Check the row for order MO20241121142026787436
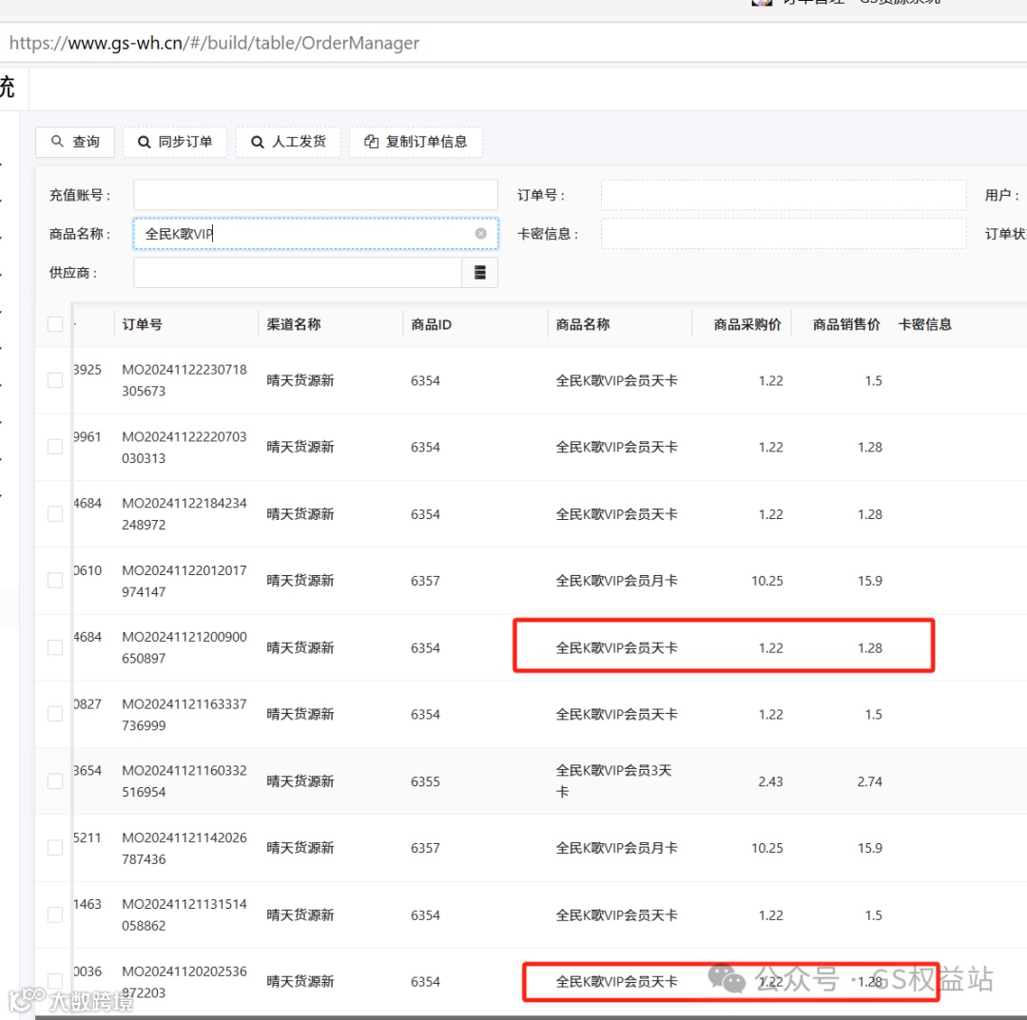 [55, 848]
